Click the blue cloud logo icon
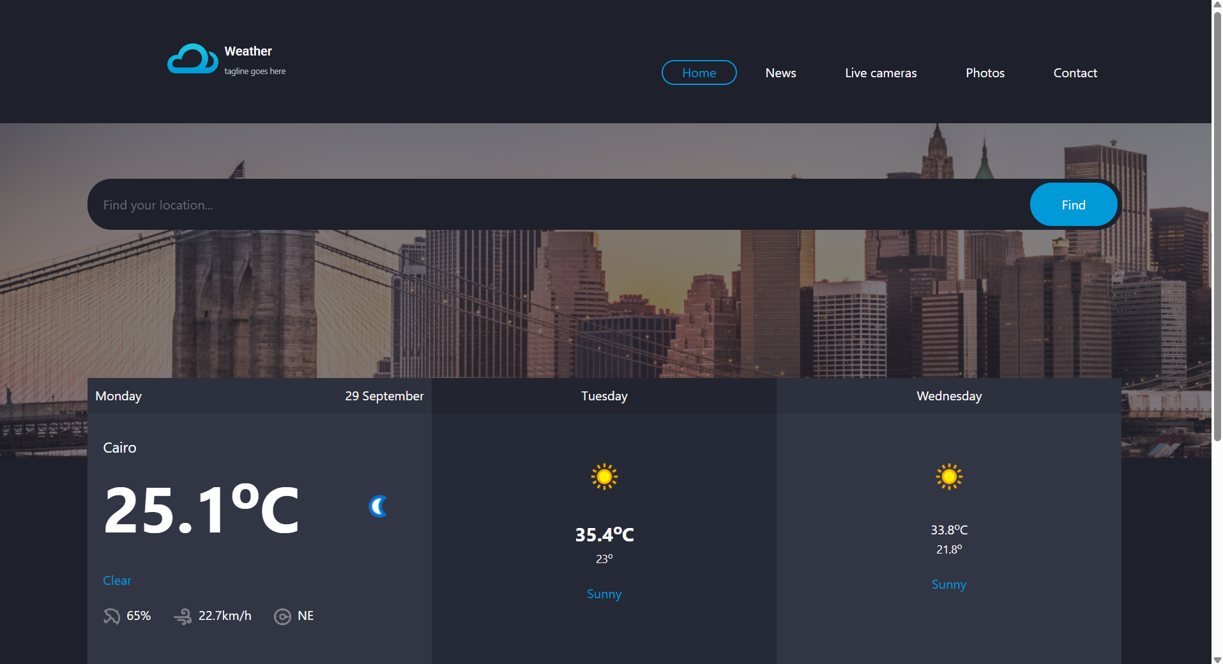The height and width of the screenshot is (664, 1223). click(x=192, y=59)
